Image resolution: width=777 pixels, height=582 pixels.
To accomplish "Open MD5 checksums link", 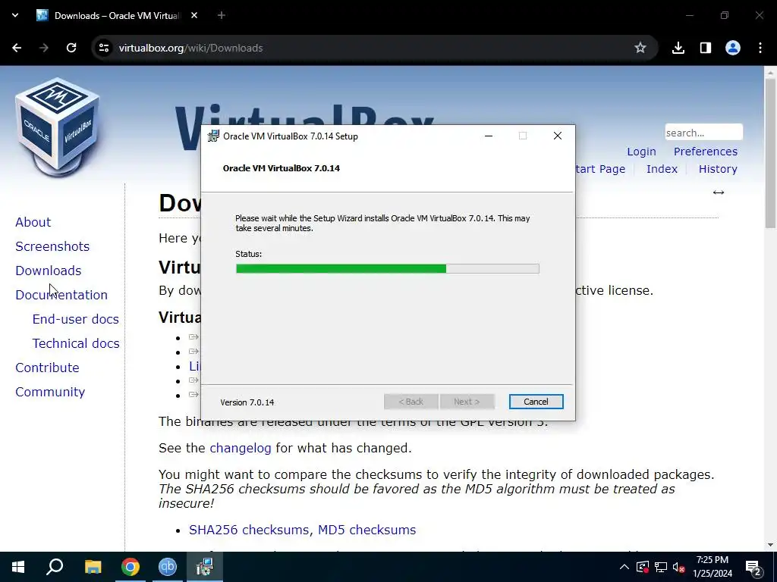I will coord(366,530).
